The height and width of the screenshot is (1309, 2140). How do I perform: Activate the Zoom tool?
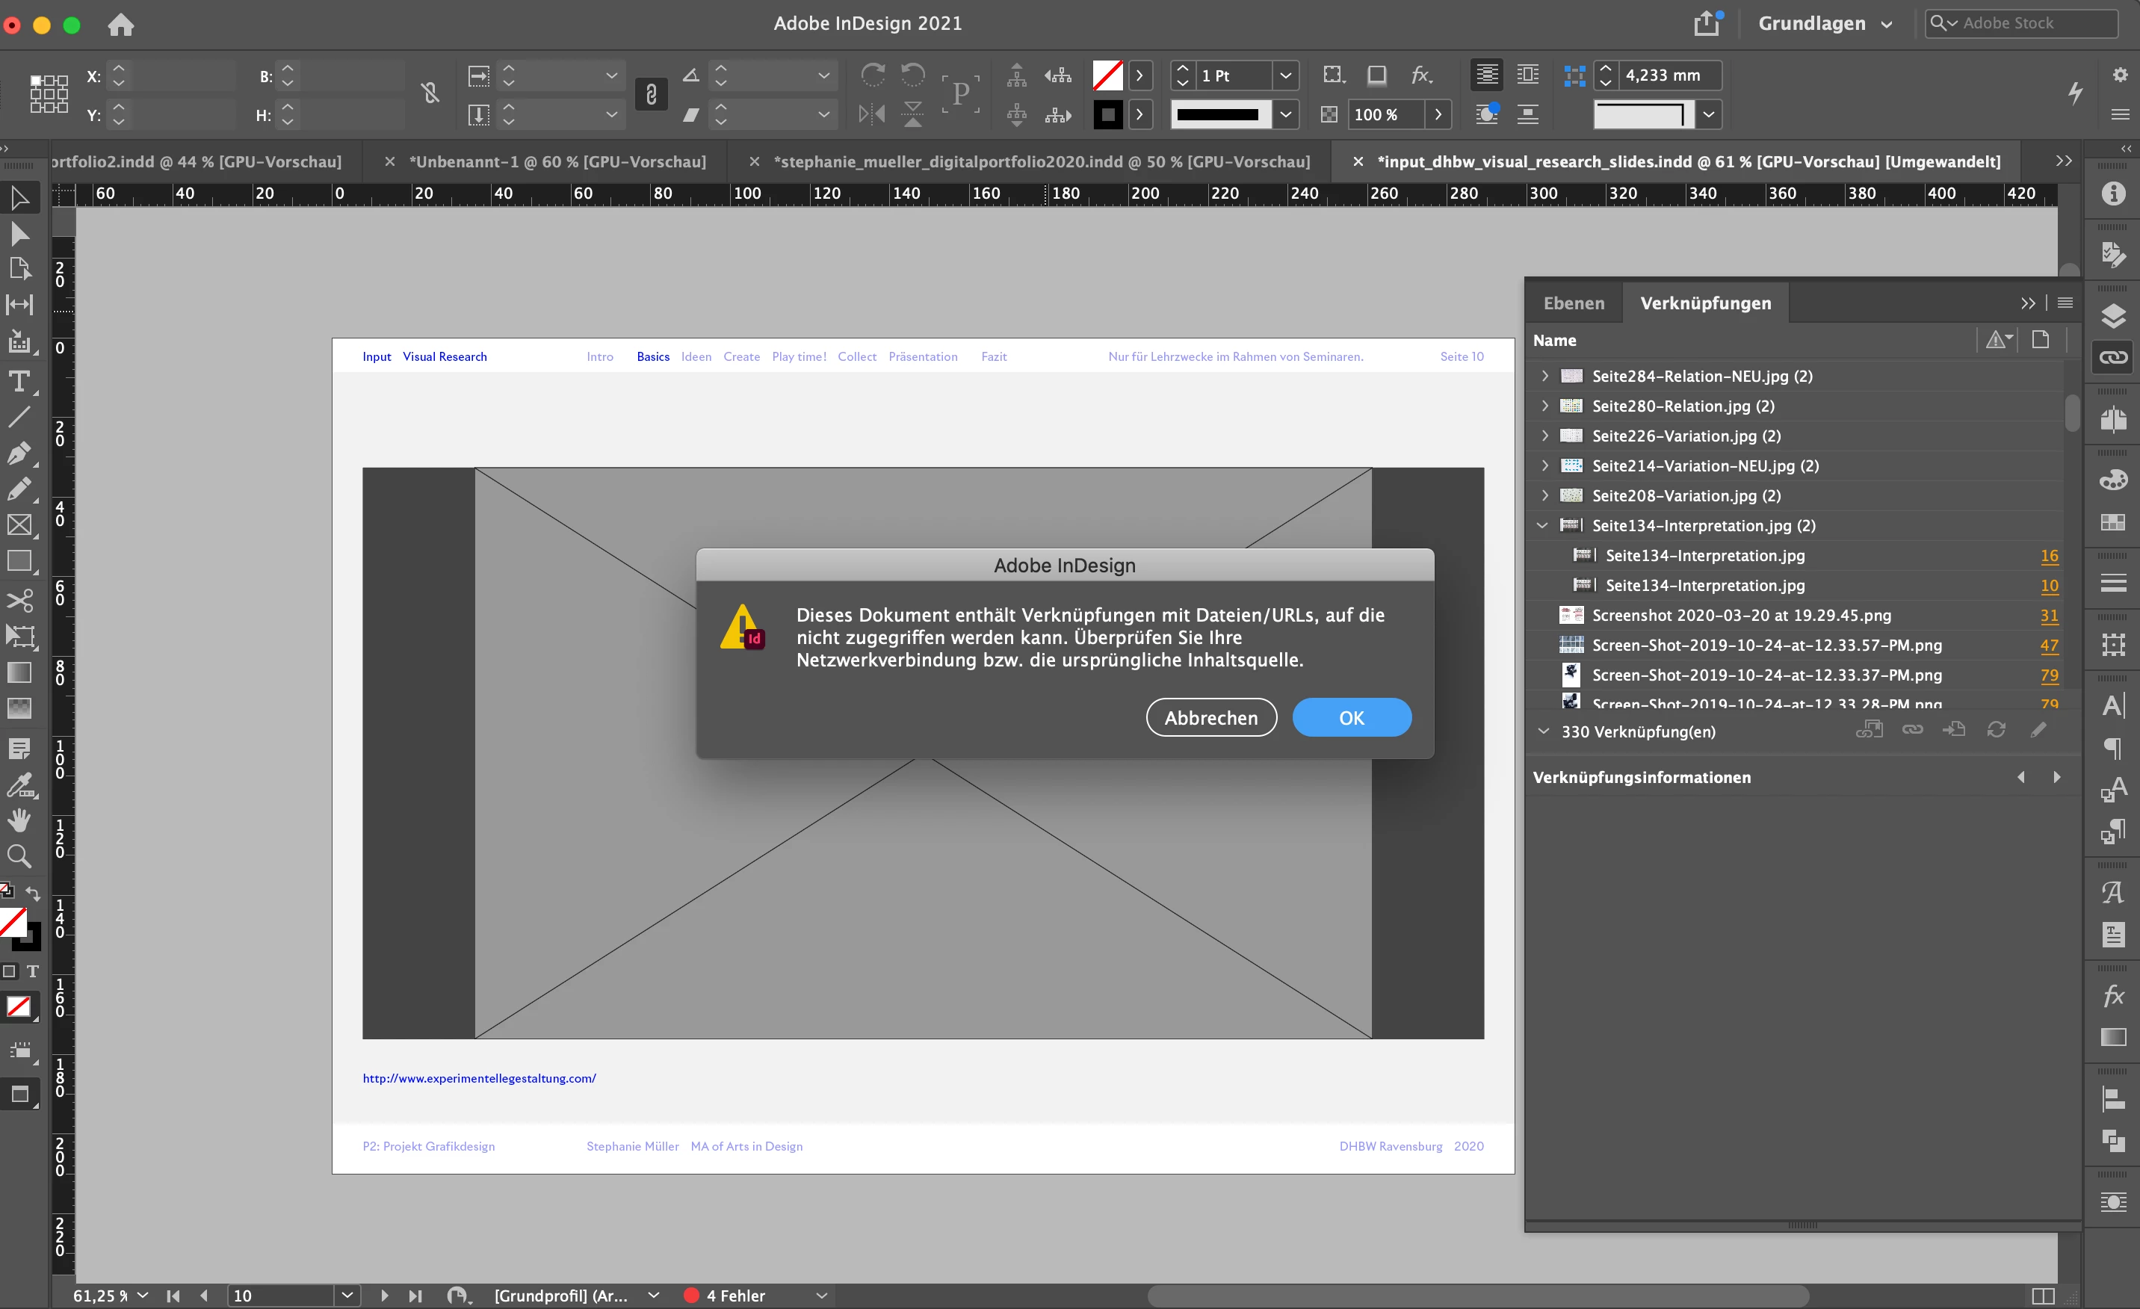coord(19,856)
